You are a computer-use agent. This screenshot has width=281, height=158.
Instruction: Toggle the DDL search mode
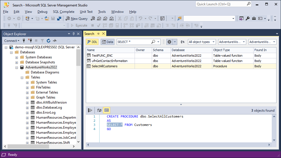coord(92,42)
